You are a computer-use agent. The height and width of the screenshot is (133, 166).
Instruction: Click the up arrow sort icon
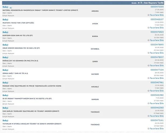139,2
